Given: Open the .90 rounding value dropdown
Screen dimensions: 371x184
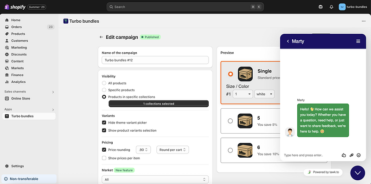Looking at the screenshot, I should (x=143, y=150).
